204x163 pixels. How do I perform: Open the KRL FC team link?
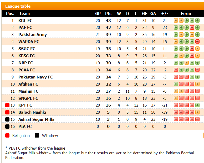[25, 20]
